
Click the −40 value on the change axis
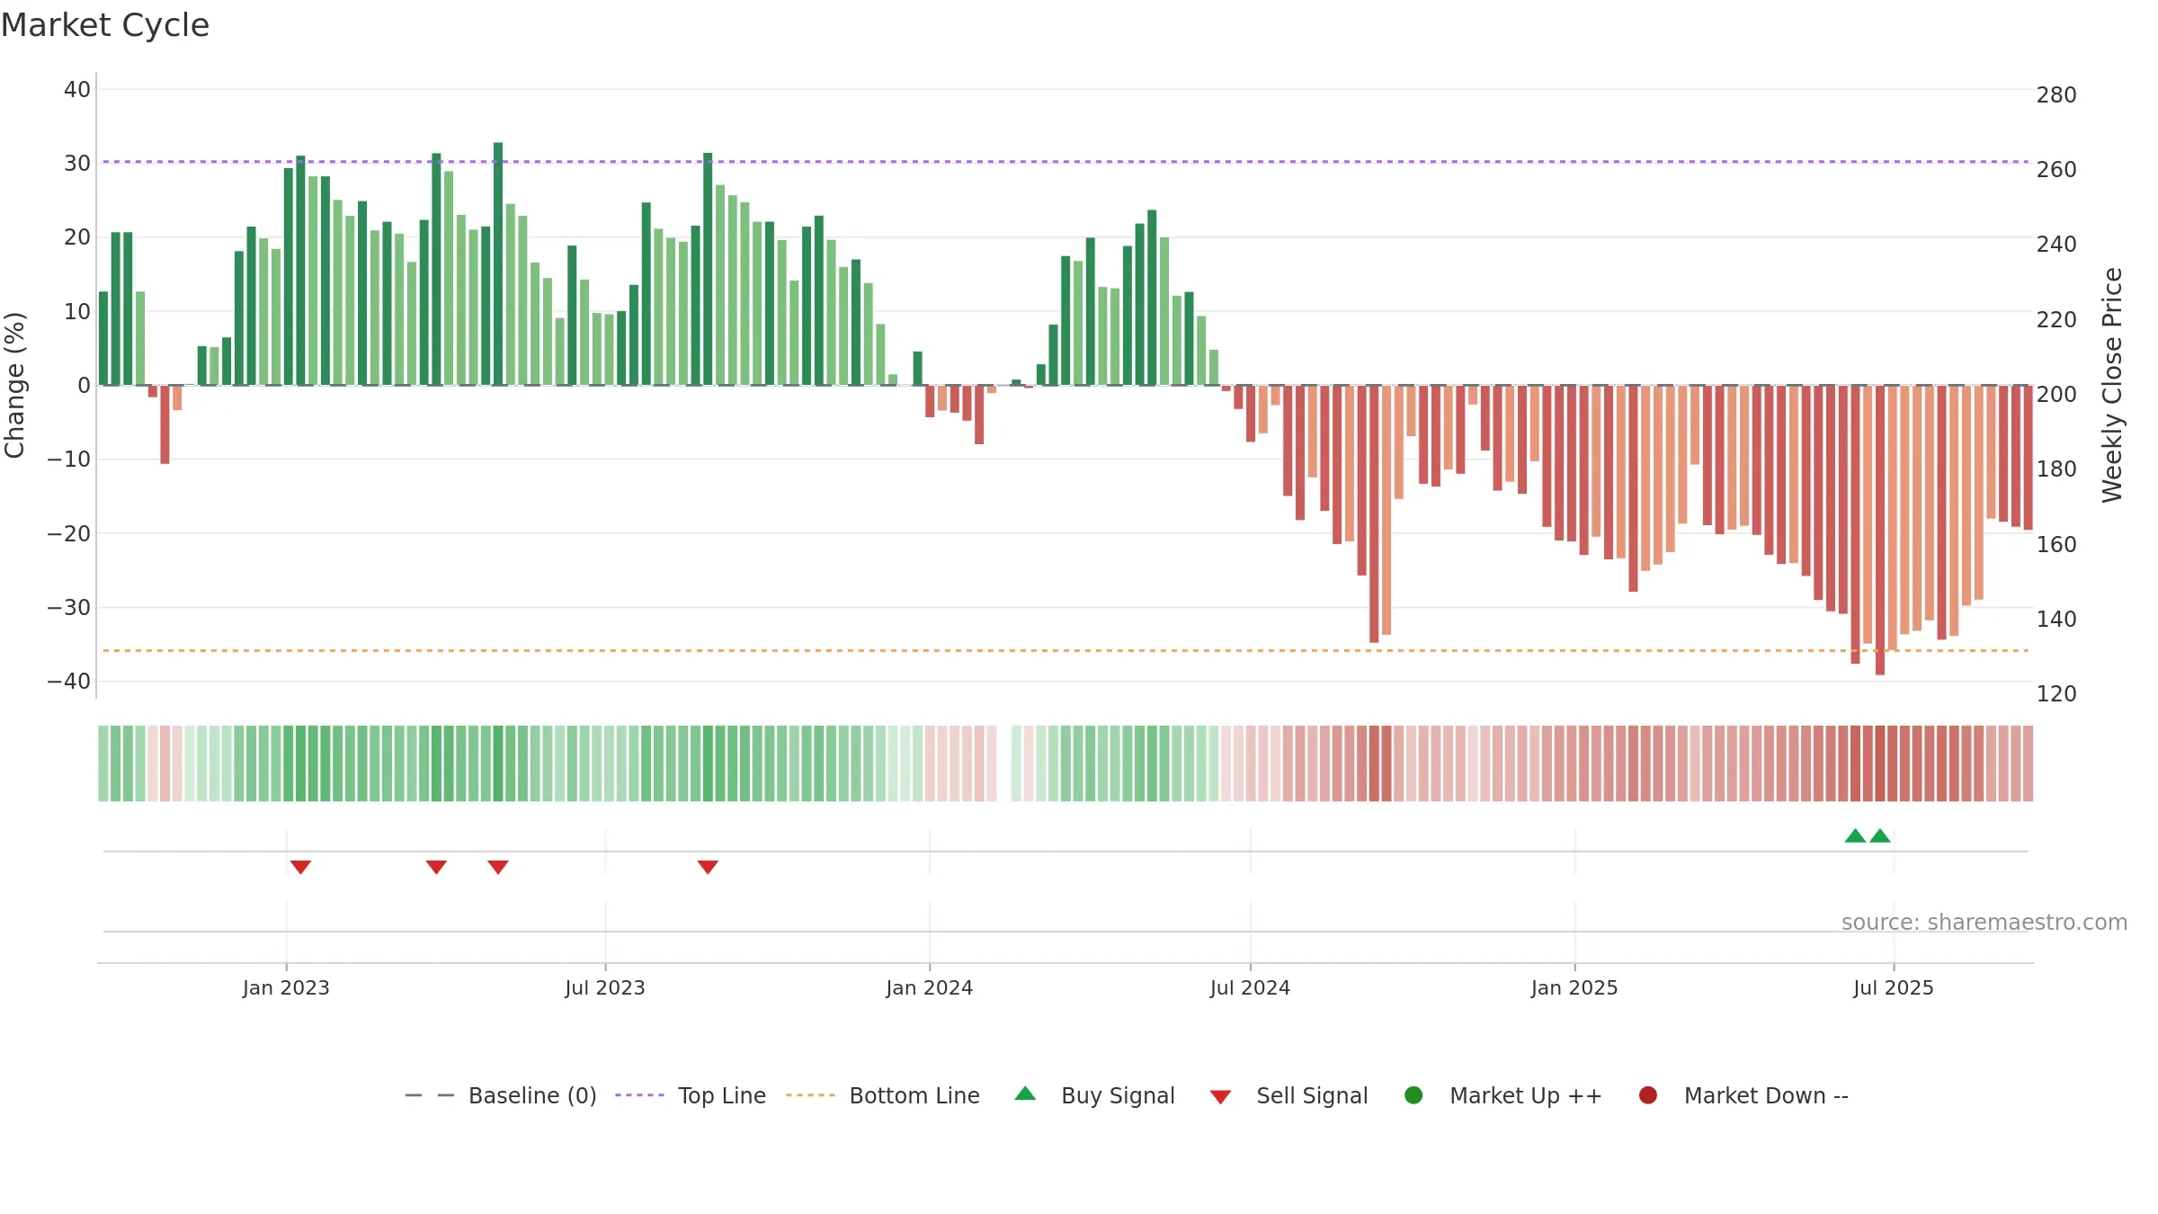69,682
